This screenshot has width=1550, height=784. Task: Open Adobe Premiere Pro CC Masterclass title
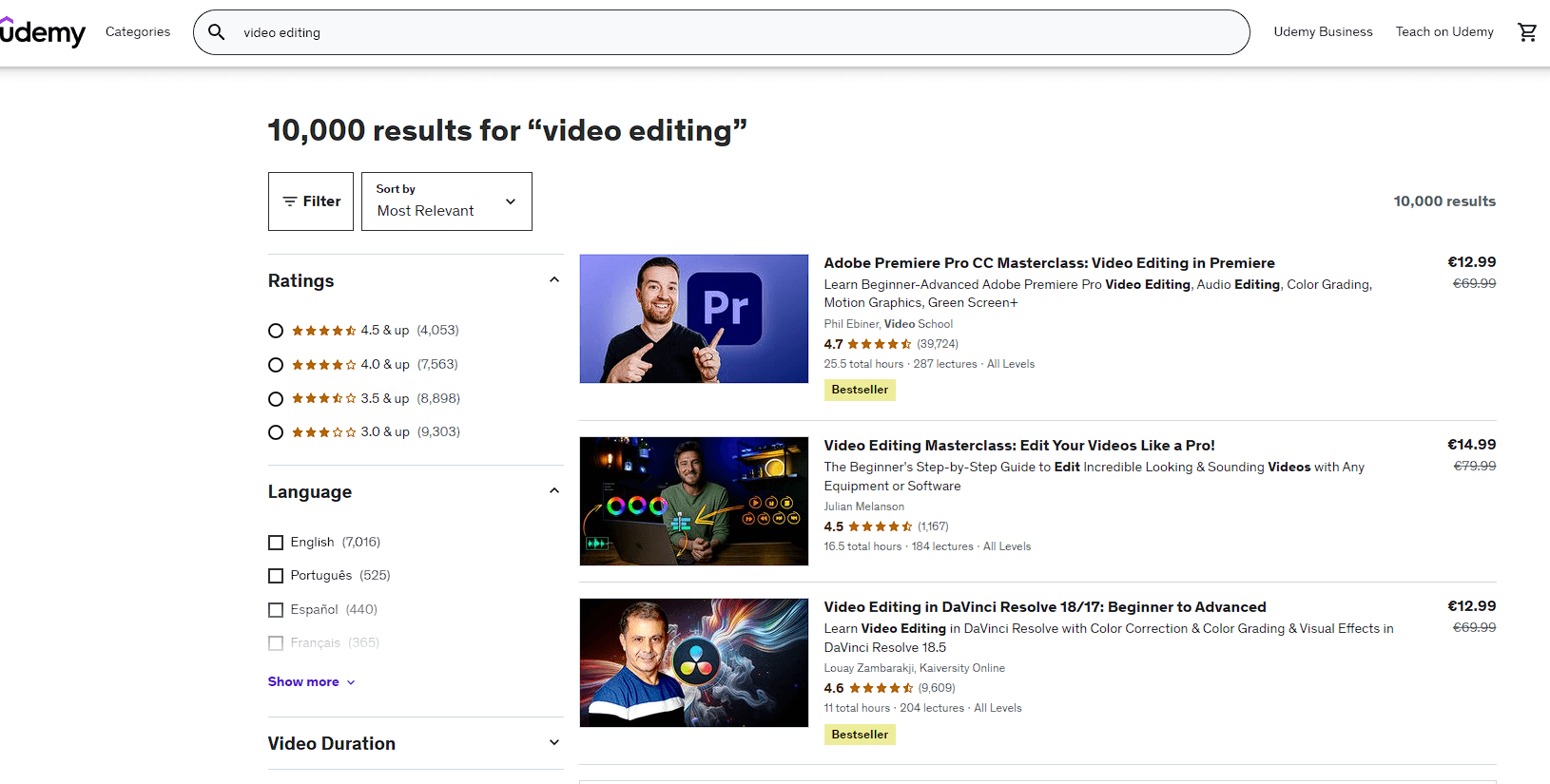coord(1049,263)
